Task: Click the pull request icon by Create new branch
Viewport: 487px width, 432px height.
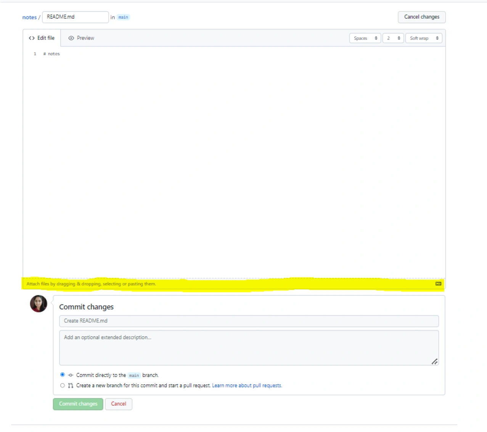Action: tap(71, 385)
